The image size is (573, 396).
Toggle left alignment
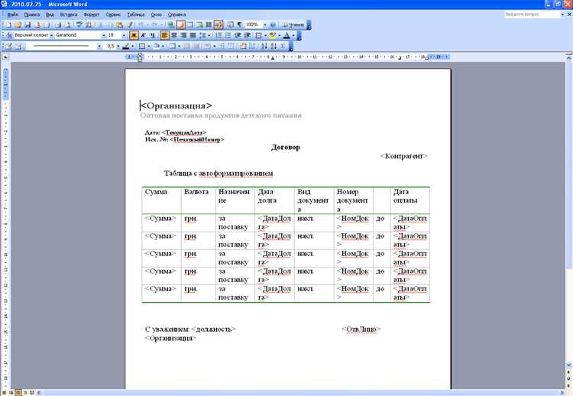(165, 35)
